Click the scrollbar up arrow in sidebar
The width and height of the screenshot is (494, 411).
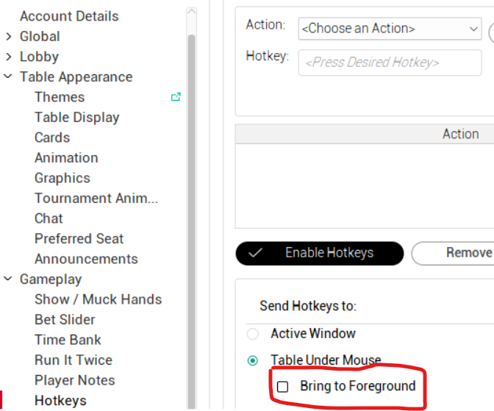click(x=191, y=13)
